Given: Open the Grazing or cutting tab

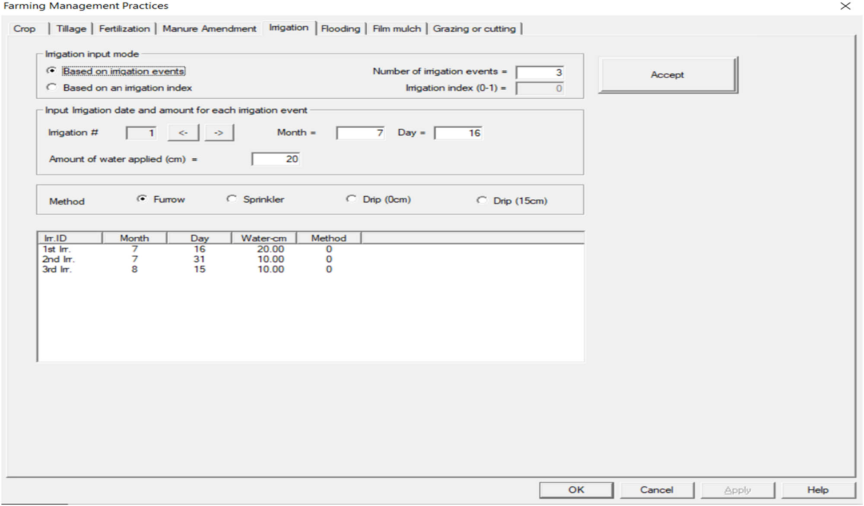Looking at the screenshot, I should point(474,29).
